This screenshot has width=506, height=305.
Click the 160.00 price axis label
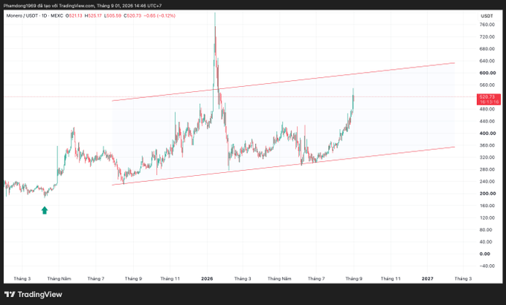[x=487, y=206]
